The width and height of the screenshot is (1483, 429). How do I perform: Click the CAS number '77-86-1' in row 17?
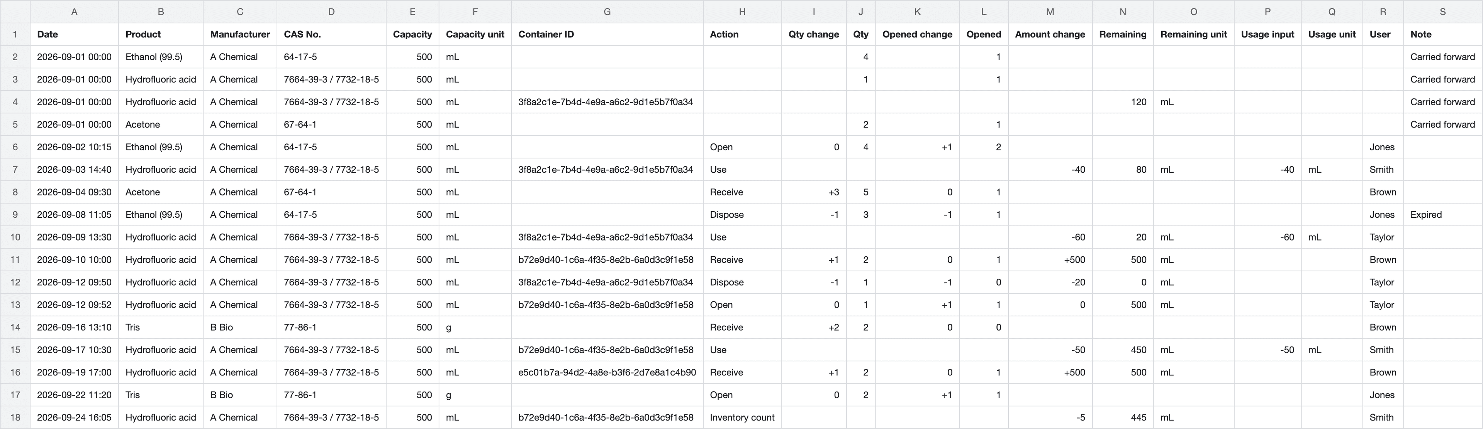click(x=331, y=395)
